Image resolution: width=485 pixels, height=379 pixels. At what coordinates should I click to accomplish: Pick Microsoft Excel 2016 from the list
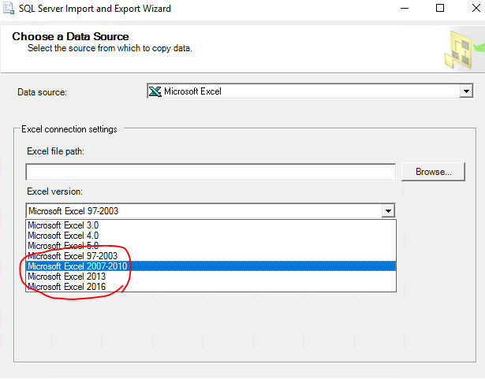click(x=211, y=287)
